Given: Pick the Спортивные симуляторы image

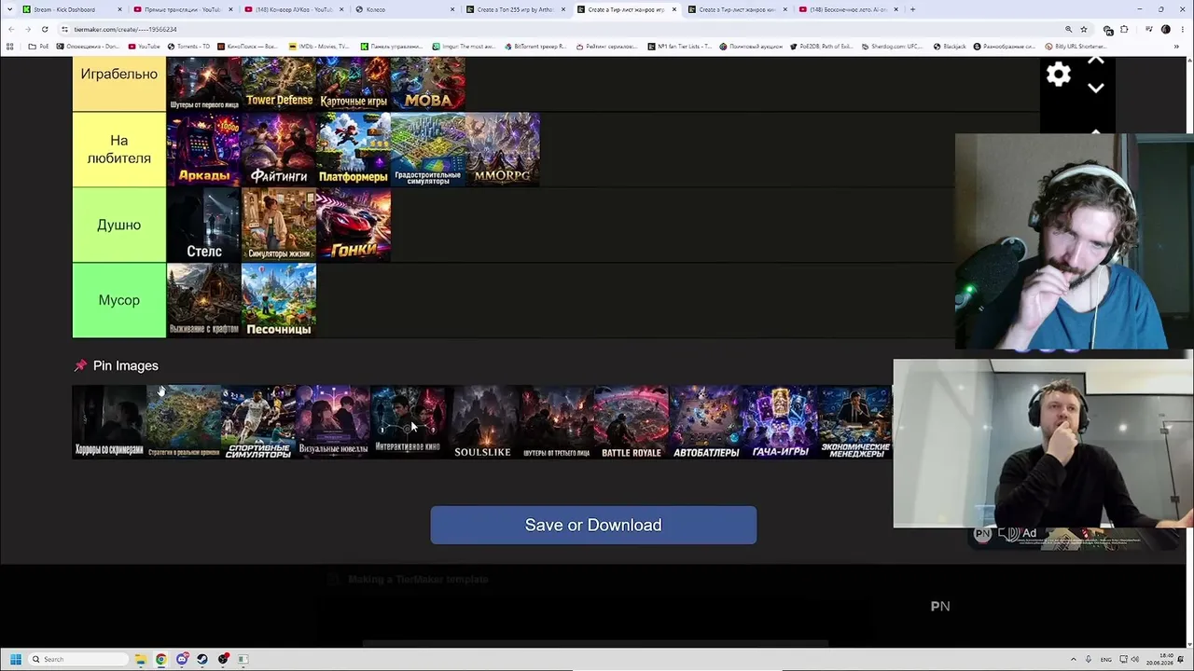Looking at the screenshot, I should coord(258,422).
